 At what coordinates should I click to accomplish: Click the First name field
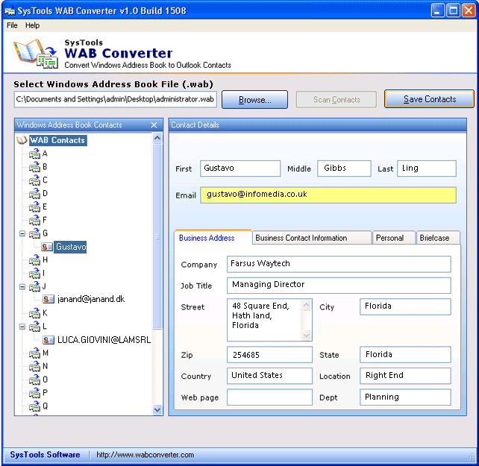[240, 169]
